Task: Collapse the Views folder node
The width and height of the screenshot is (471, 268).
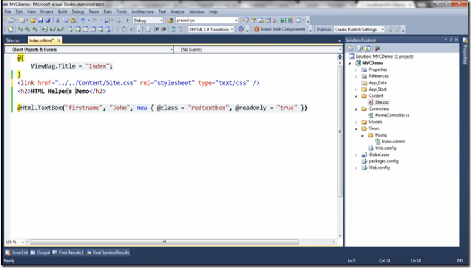Action: 356,129
